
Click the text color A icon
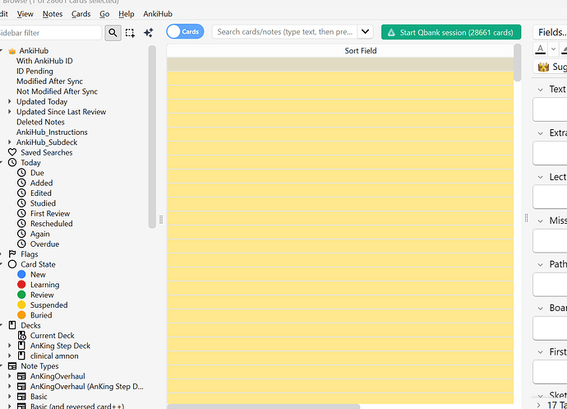point(540,49)
